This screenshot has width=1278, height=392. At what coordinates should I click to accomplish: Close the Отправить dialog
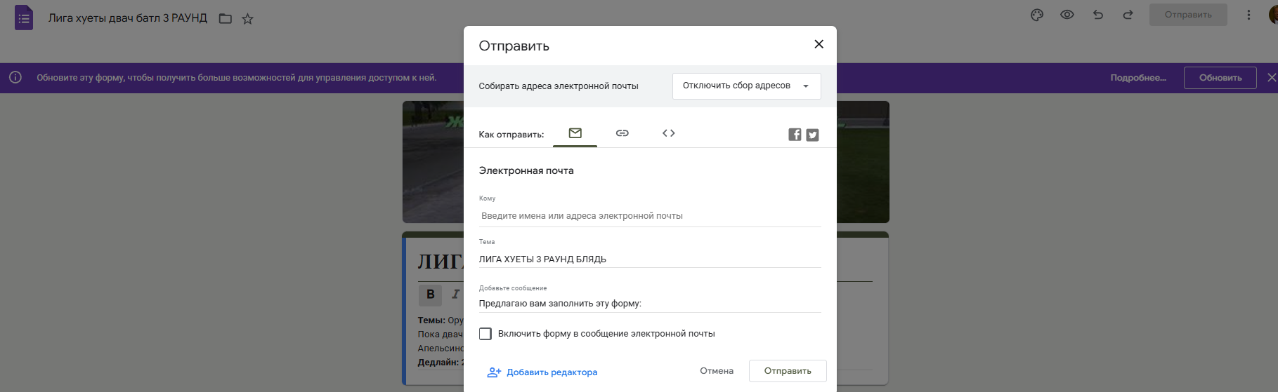coord(819,44)
